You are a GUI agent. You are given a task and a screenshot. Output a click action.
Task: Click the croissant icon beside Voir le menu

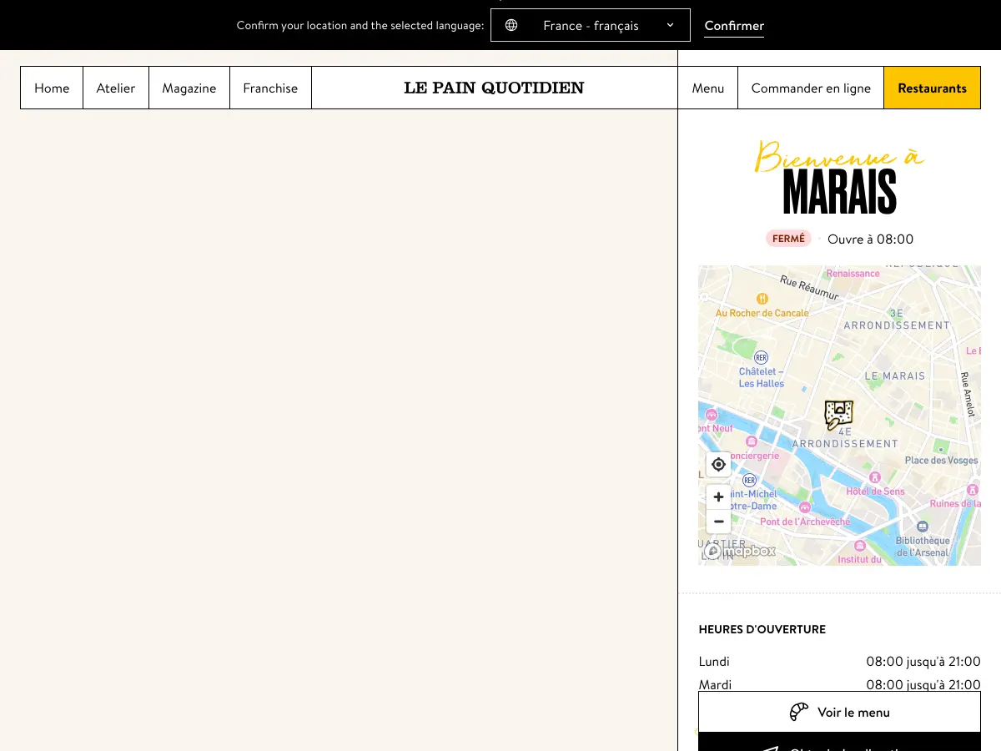(x=799, y=712)
